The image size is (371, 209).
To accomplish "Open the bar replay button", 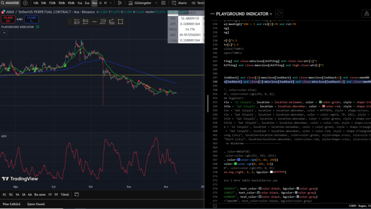I will (x=198, y=3).
